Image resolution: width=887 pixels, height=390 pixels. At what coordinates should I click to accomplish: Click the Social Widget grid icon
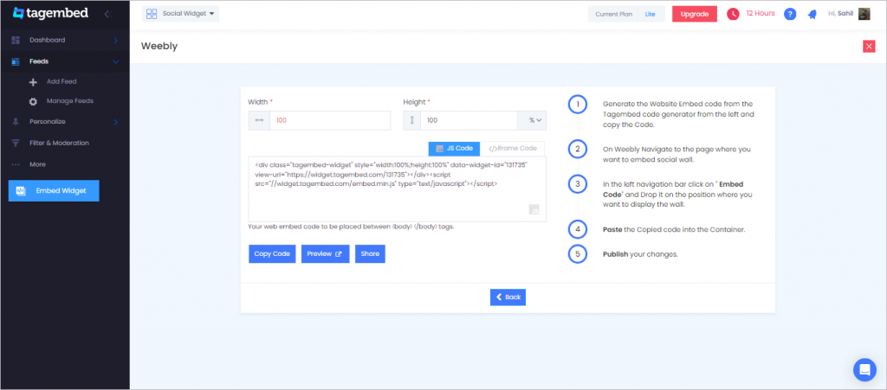(152, 14)
